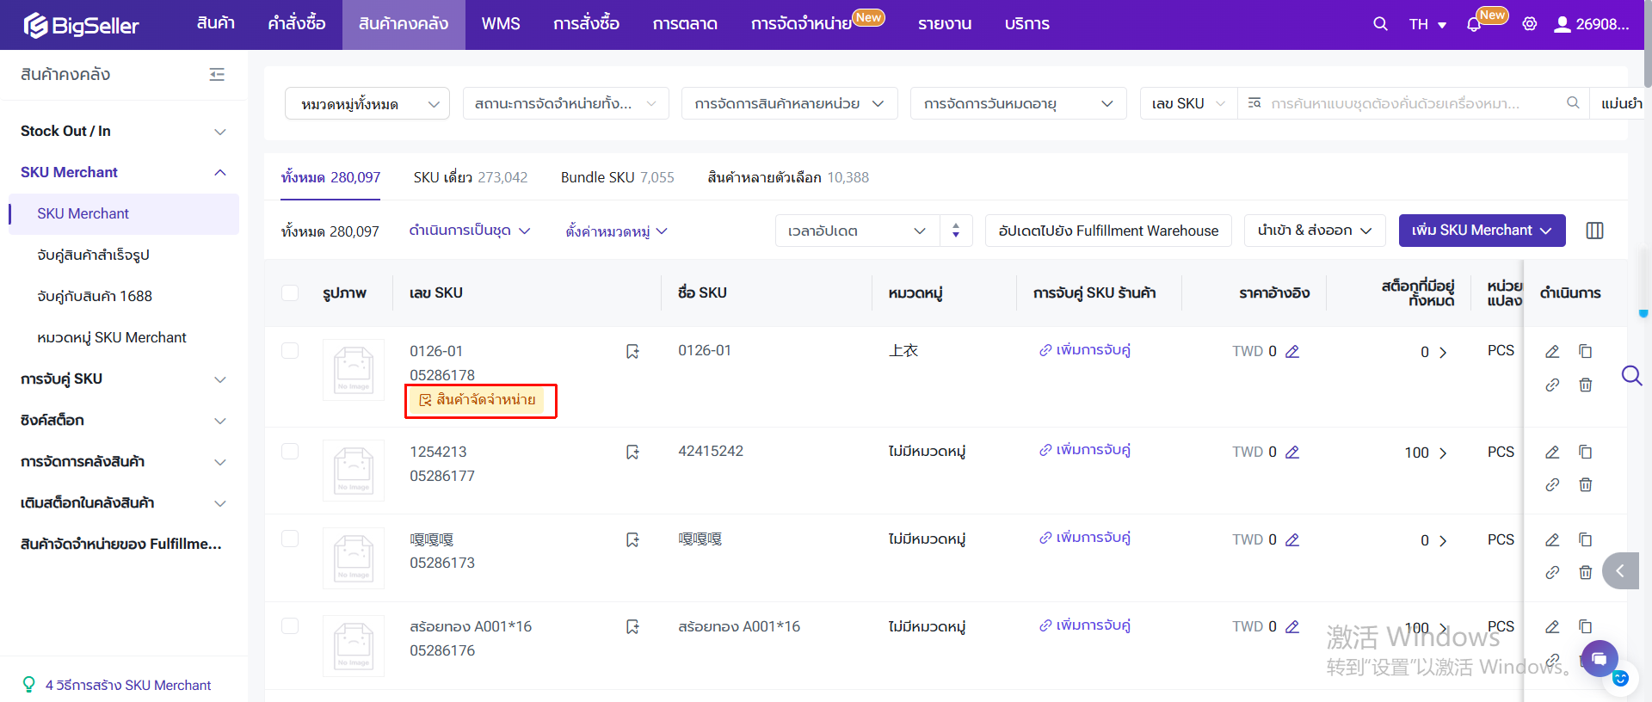1652x702 pixels.
Task: Open the floating chat support bubble
Action: pyautogui.click(x=1599, y=659)
